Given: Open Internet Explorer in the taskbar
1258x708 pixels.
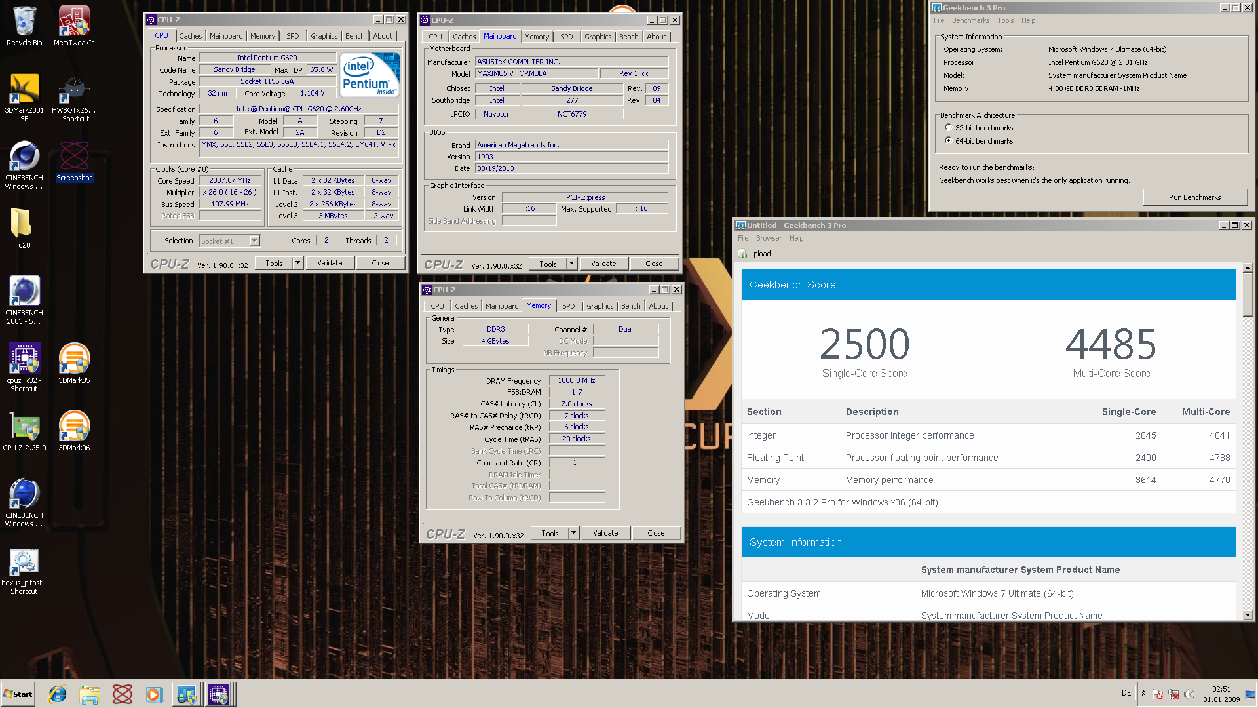Looking at the screenshot, I should click(58, 694).
